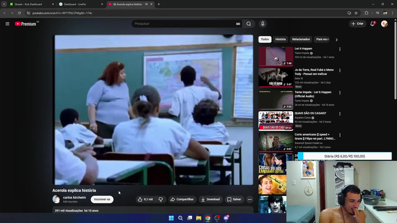Select the História filter chip
This screenshot has height=223, width=397.
click(280, 39)
